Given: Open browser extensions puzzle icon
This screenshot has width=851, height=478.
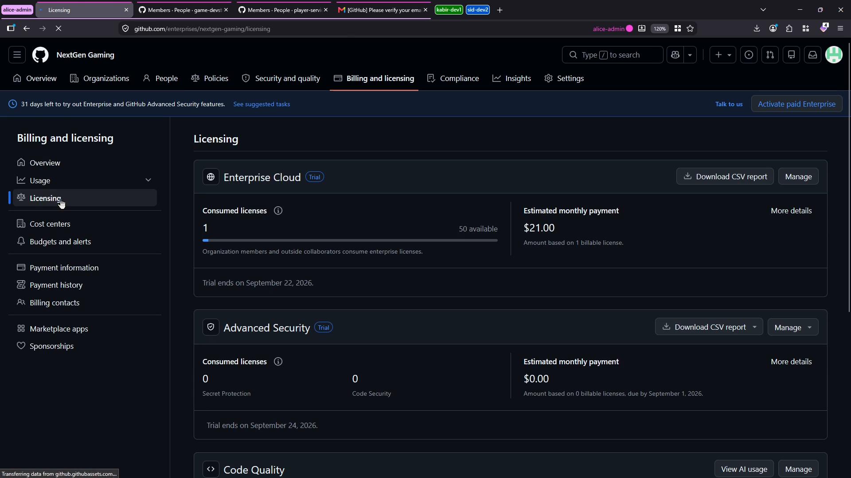Looking at the screenshot, I should [789, 29].
